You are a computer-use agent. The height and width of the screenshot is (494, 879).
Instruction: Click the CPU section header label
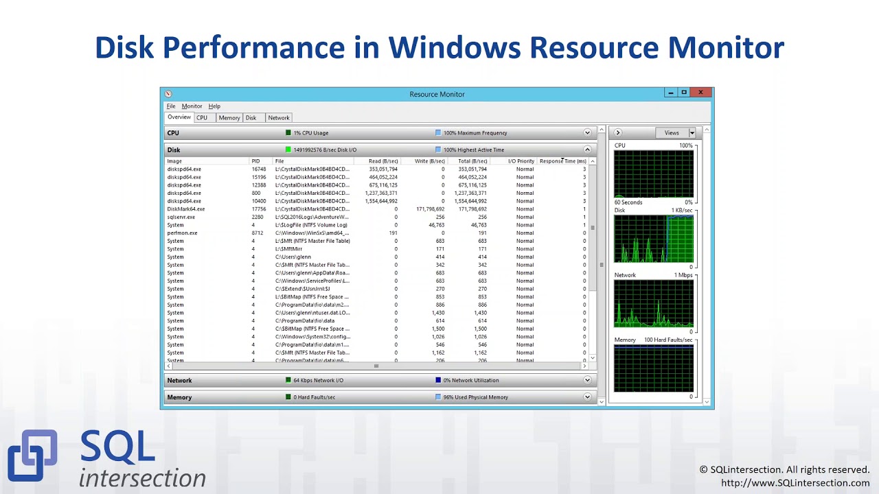[173, 133]
